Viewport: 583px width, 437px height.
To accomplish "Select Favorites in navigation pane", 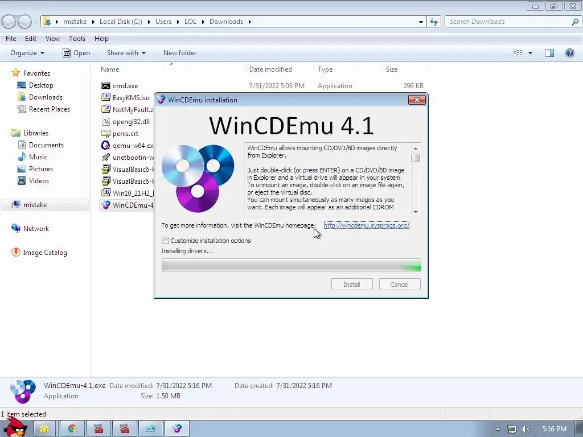I will (x=36, y=73).
